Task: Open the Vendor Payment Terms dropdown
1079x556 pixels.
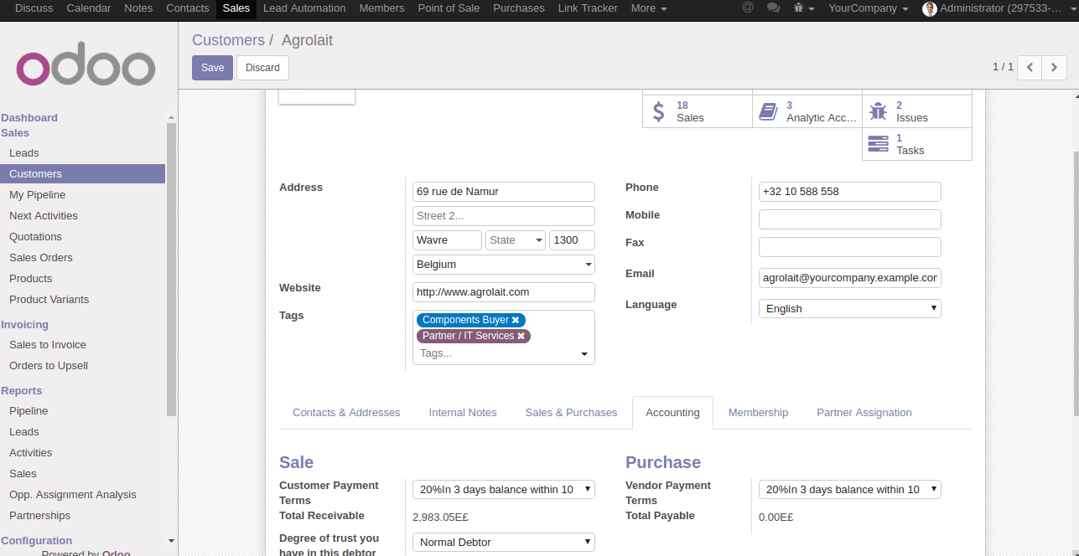Action: [850, 489]
